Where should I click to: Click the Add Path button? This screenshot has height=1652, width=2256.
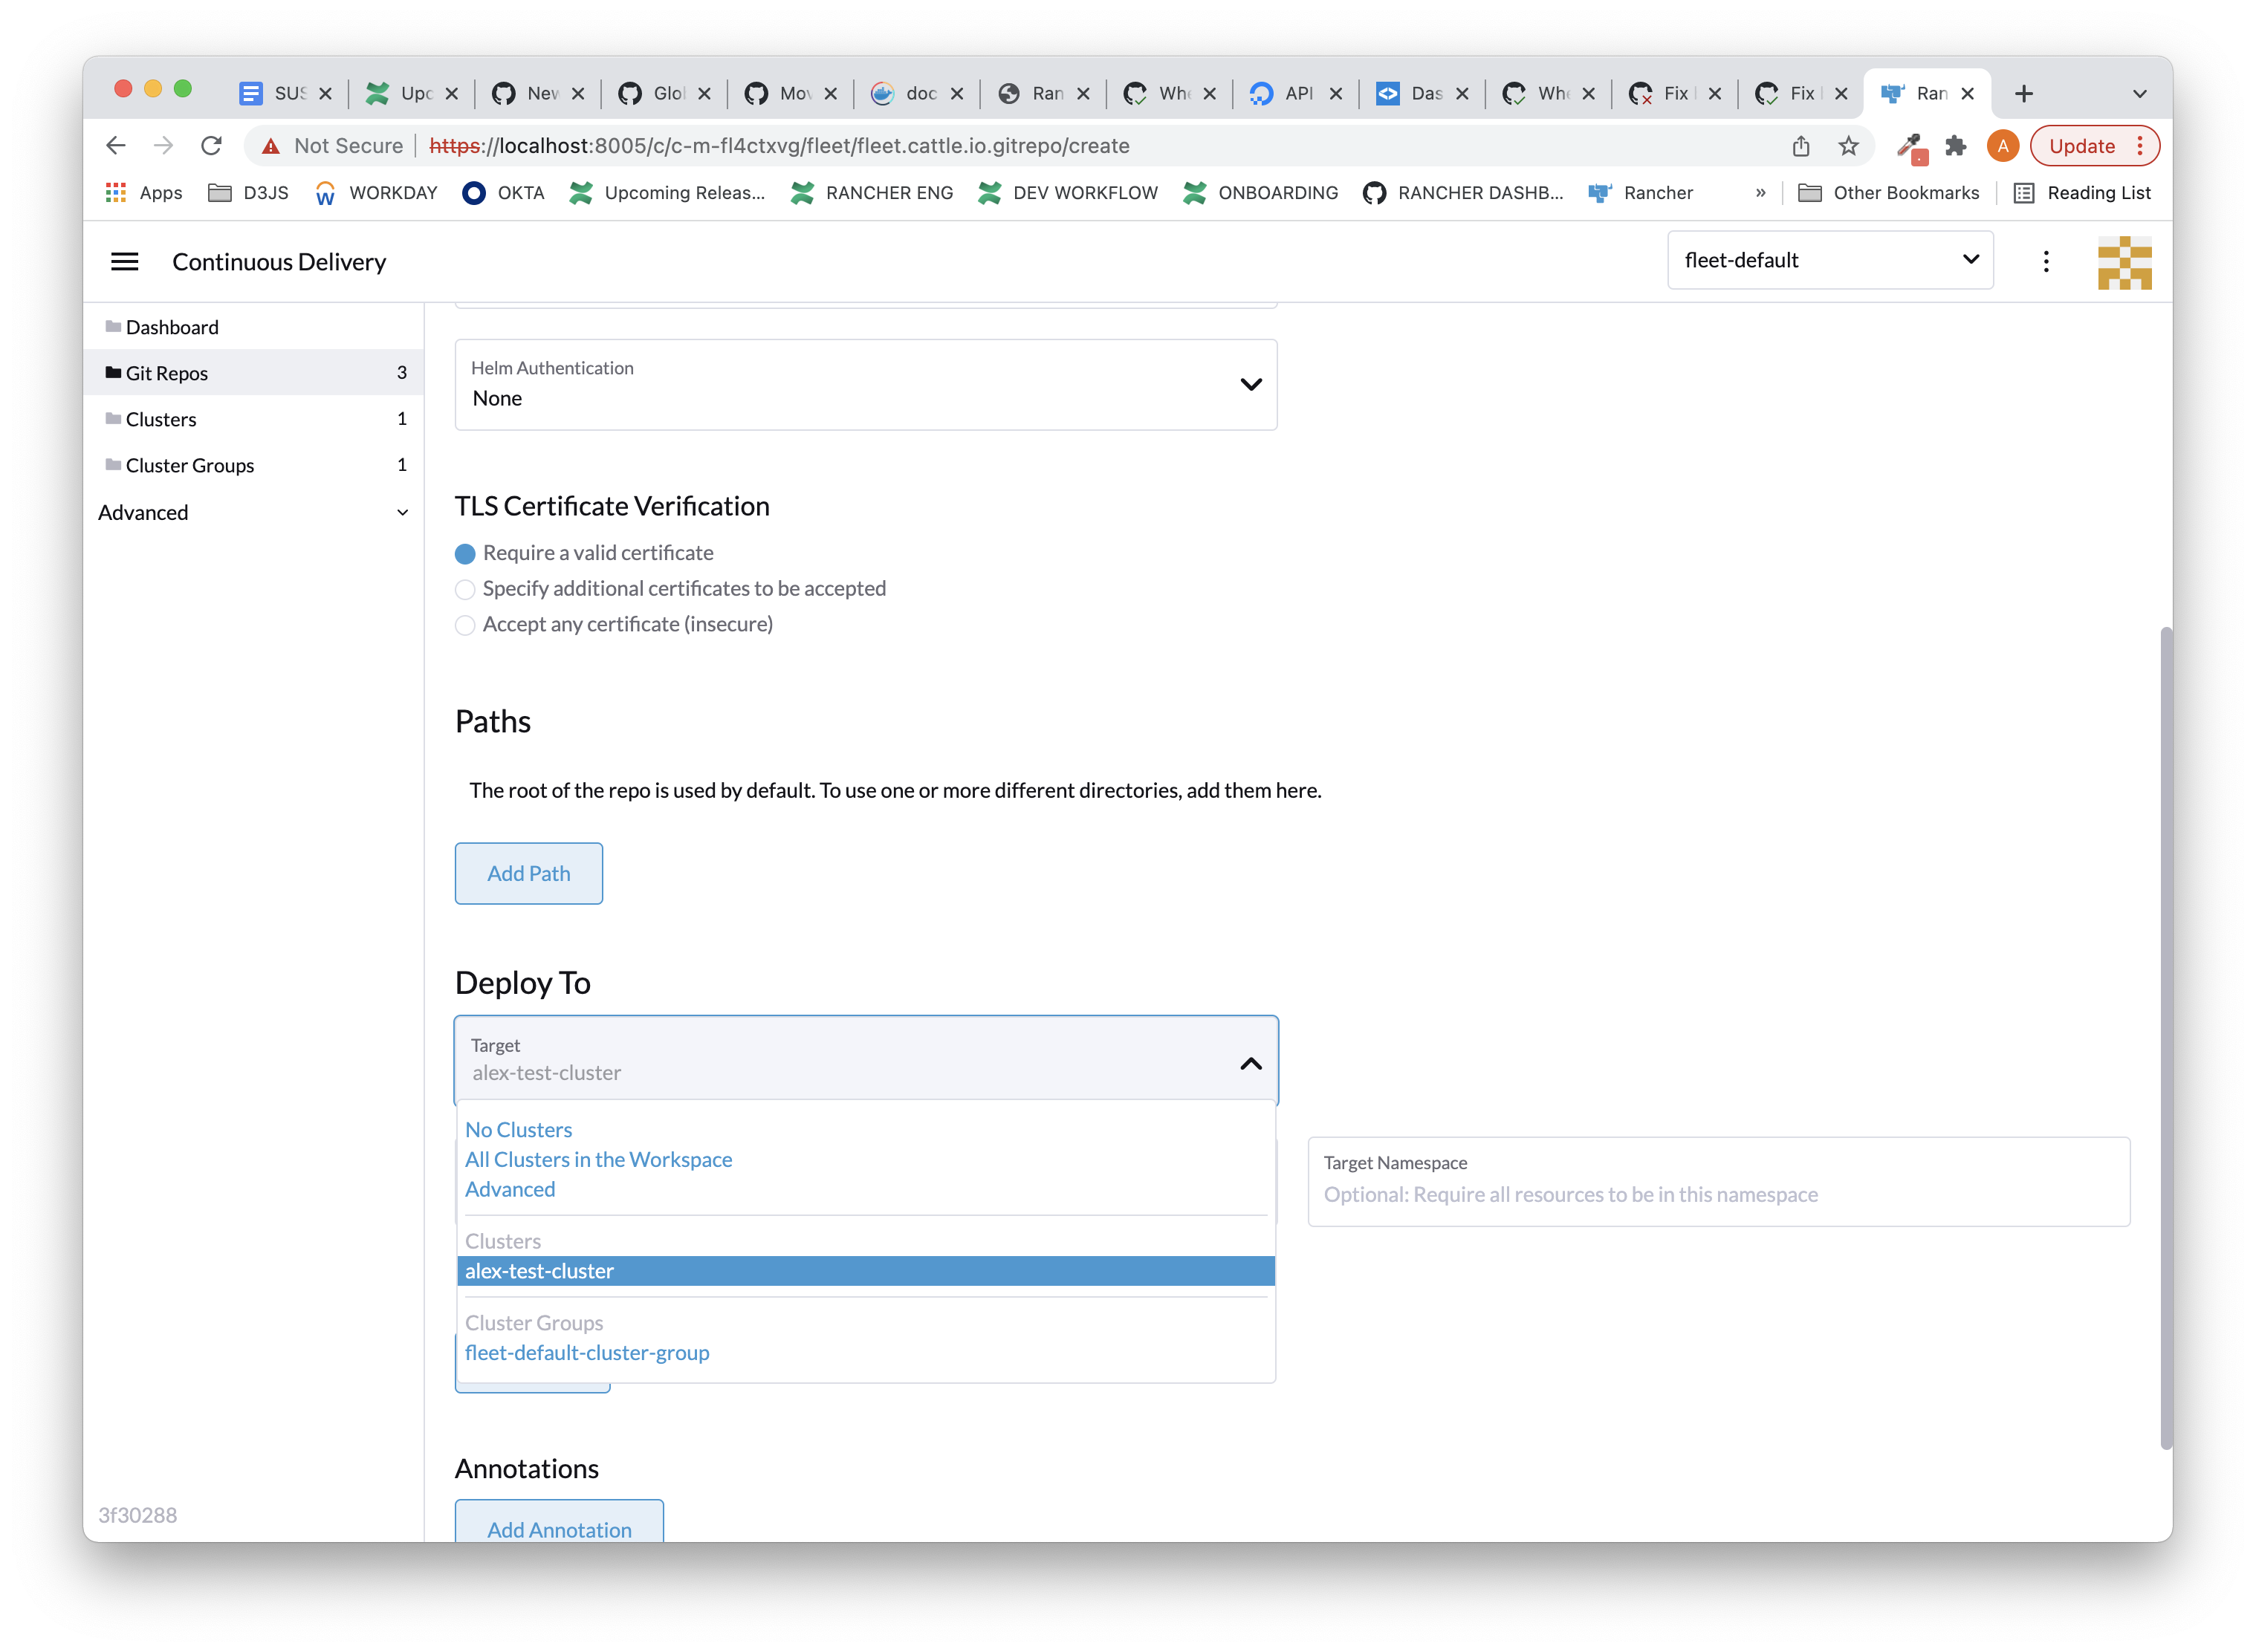click(x=528, y=872)
